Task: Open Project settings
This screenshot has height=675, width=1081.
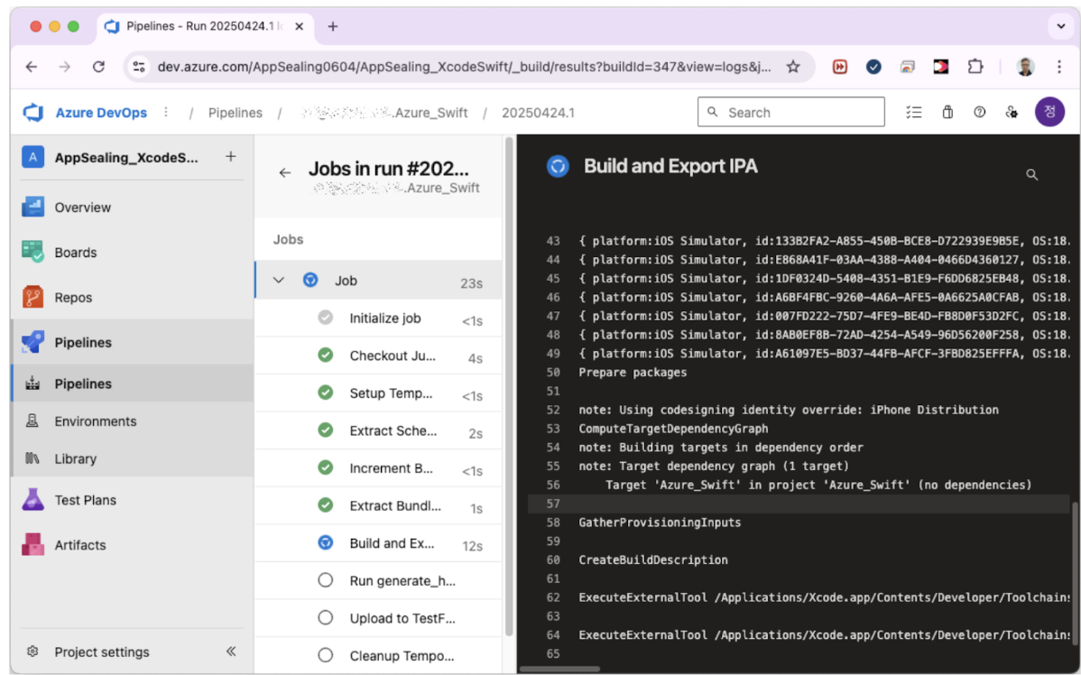Action: point(101,652)
